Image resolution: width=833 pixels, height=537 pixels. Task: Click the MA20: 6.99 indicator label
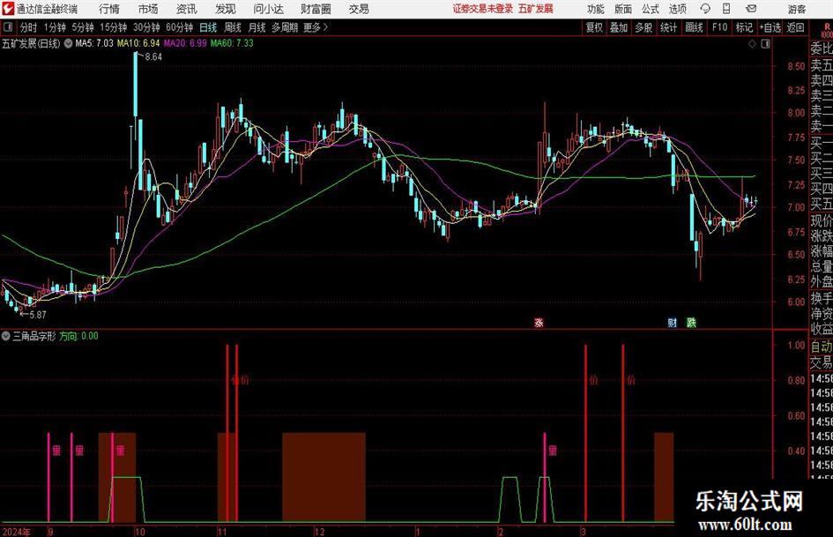[x=185, y=43]
